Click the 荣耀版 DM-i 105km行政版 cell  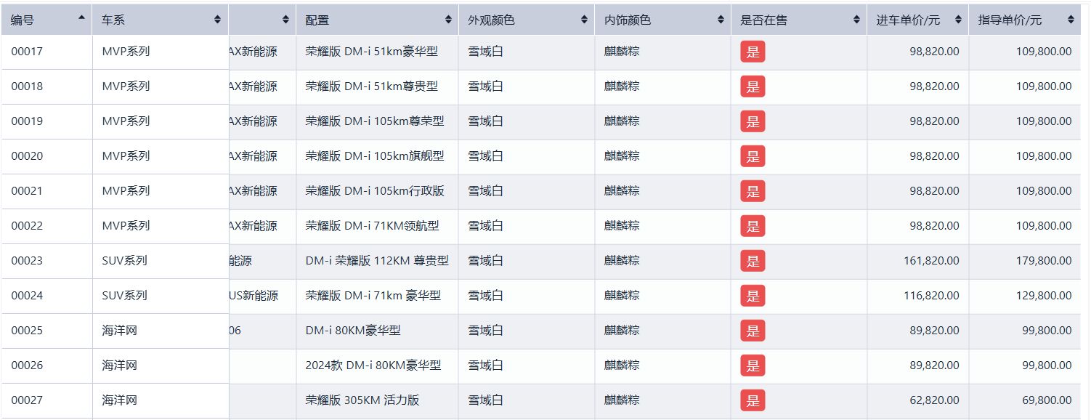click(x=375, y=191)
